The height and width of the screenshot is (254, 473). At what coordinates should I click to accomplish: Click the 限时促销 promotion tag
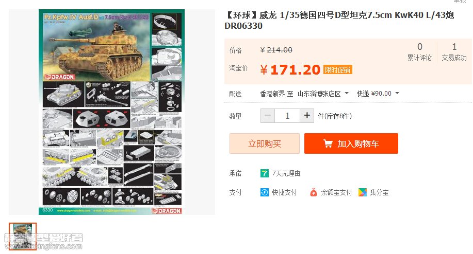(x=337, y=70)
